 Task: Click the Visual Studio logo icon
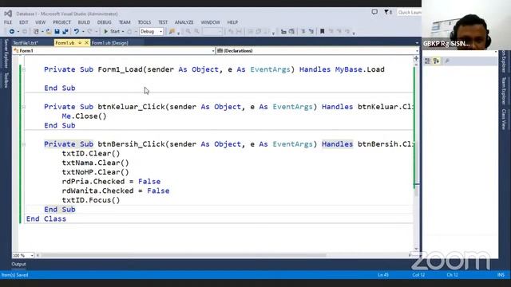(8, 14)
